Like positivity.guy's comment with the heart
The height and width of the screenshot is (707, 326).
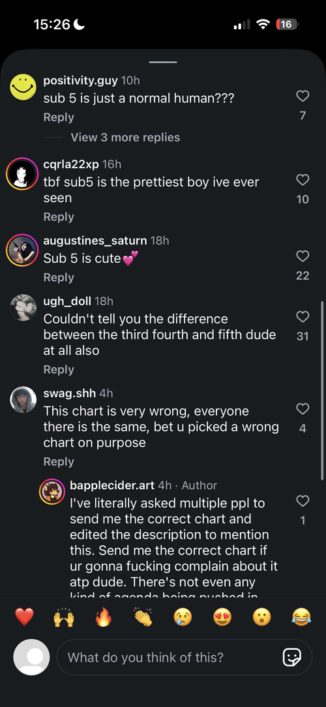303,96
